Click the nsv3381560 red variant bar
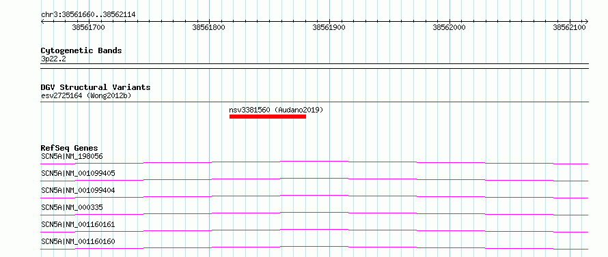This screenshot has height=257, width=608. tap(268, 116)
